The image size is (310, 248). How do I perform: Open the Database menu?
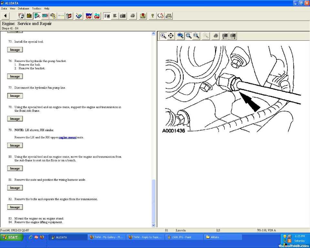[x=23, y=8]
